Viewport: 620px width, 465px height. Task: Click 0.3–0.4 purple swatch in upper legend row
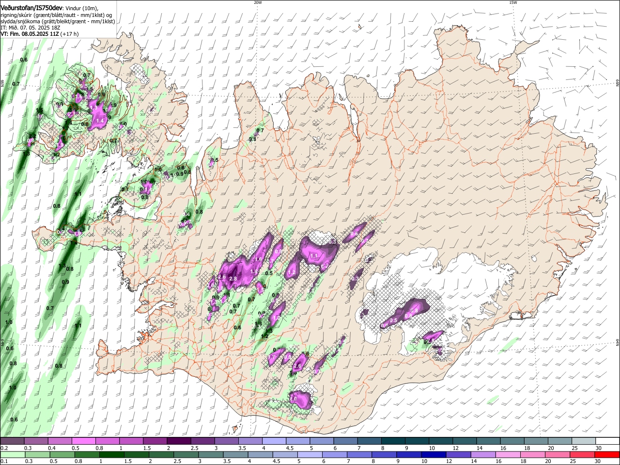coord(36,441)
